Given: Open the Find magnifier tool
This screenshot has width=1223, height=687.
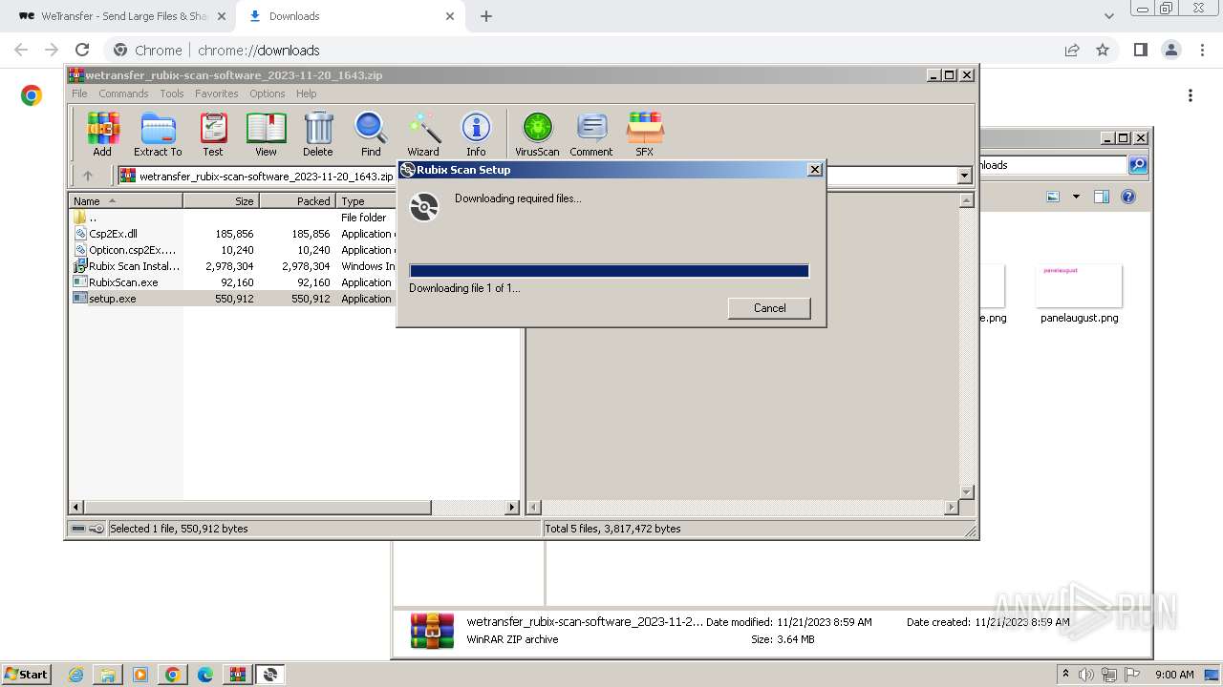Looking at the screenshot, I should [x=371, y=135].
